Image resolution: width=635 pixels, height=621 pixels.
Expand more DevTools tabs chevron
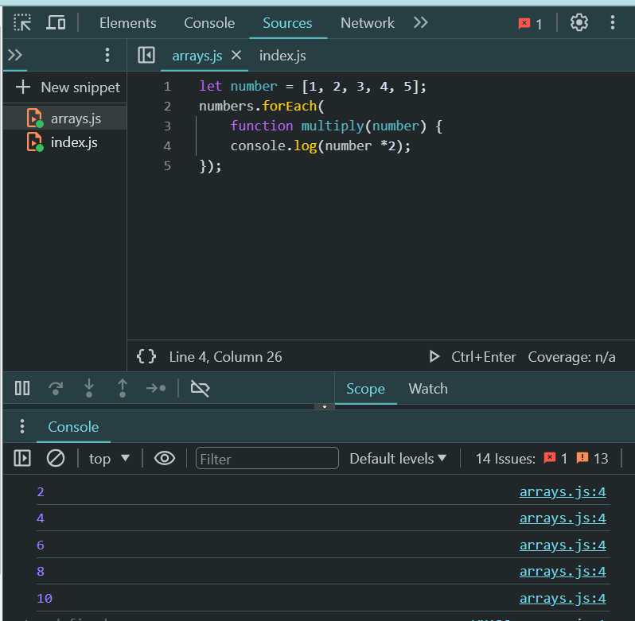pyautogui.click(x=421, y=22)
